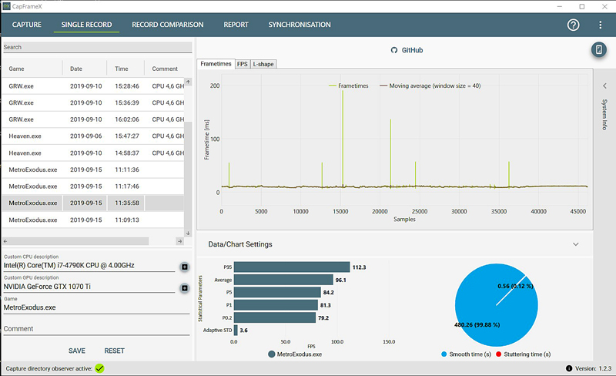Toggle the Smooth time legend entry
Viewport: 616px width, 376px height.
[466, 354]
